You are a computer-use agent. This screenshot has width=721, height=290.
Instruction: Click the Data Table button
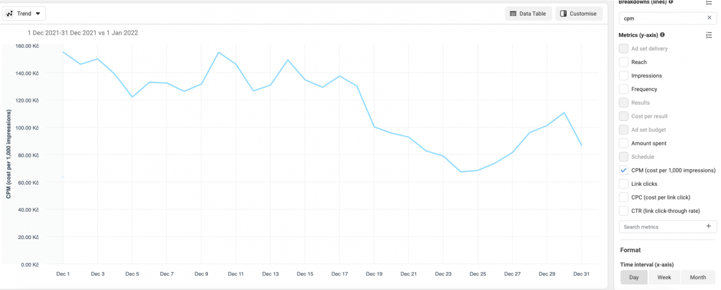pyautogui.click(x=528, y=13)
